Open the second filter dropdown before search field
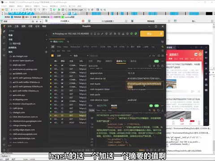Screen dimensions: 215x161 click(81, 55)
